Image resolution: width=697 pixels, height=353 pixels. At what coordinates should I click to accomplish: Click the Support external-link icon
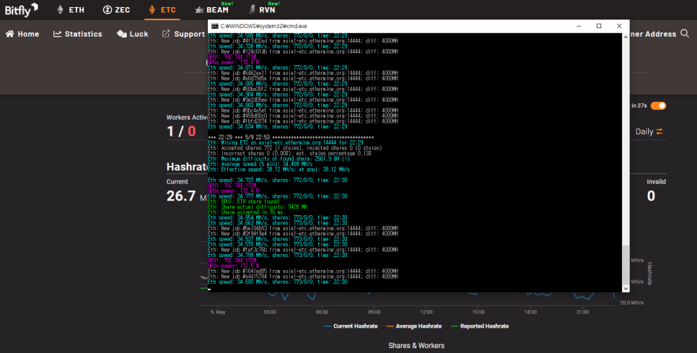point(166,34)
